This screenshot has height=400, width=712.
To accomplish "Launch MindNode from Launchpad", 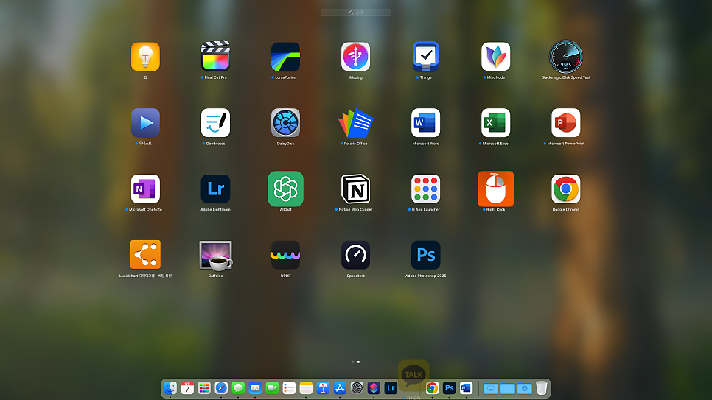I will (496, 57).
